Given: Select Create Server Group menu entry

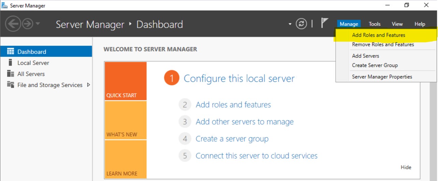Looking at the screenshot, I should coord(375,65).
